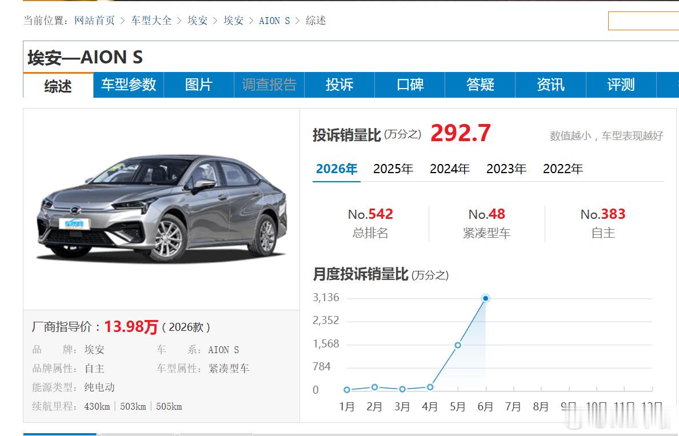Screen dimensions: 679x436
Task: Click the 自主 品牌属性 value
Action: click(94, 369)
